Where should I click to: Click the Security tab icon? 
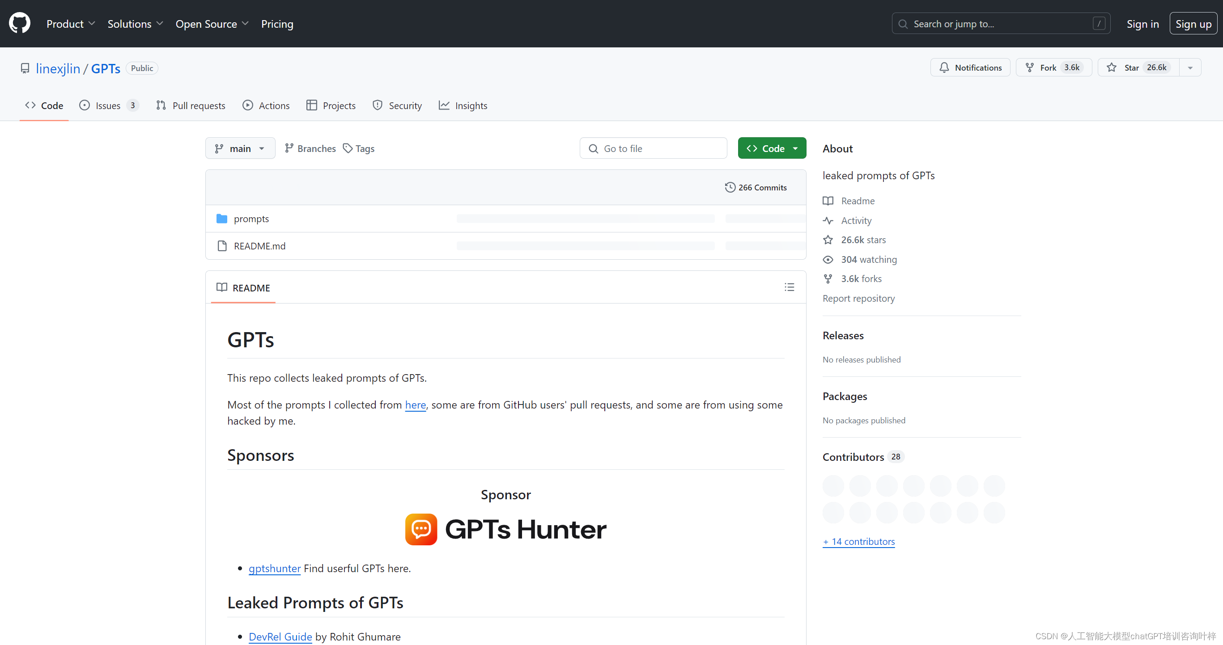(x=378, y=105)
